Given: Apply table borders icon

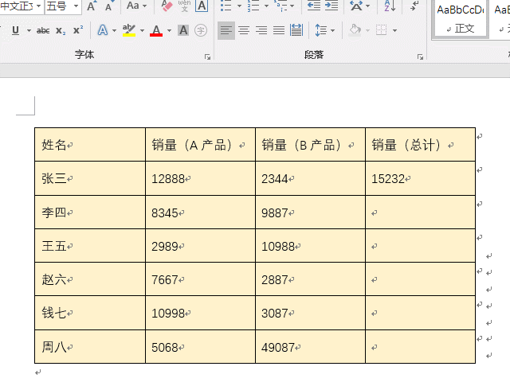Looking at the screenshot, I should (x=381, y=30).
